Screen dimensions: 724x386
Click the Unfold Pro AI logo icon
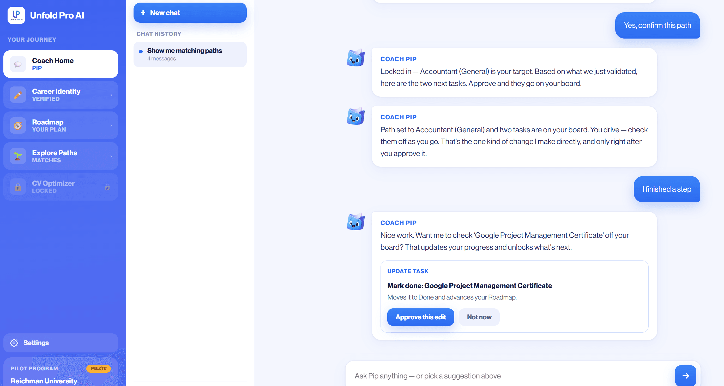tap(16, 15)
